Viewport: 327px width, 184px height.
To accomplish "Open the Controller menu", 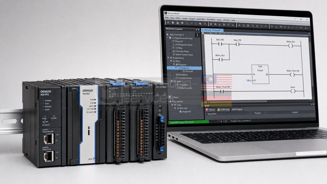I will click(x=201, y=19).
